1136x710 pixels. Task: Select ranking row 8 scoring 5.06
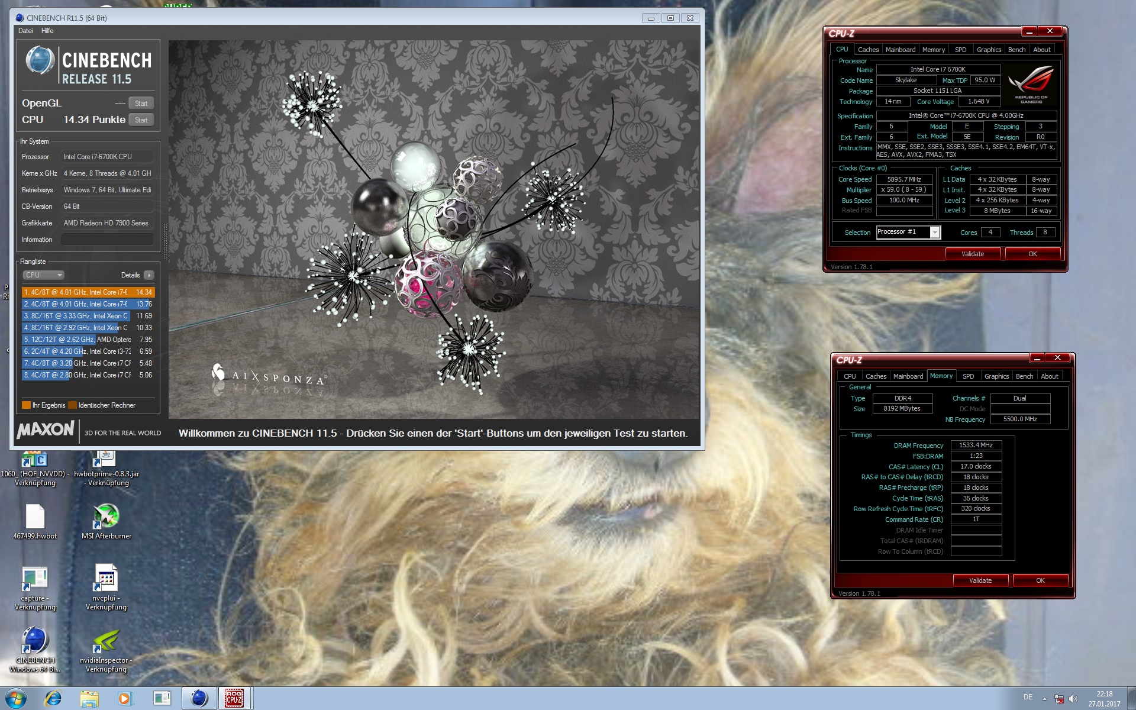88,375
